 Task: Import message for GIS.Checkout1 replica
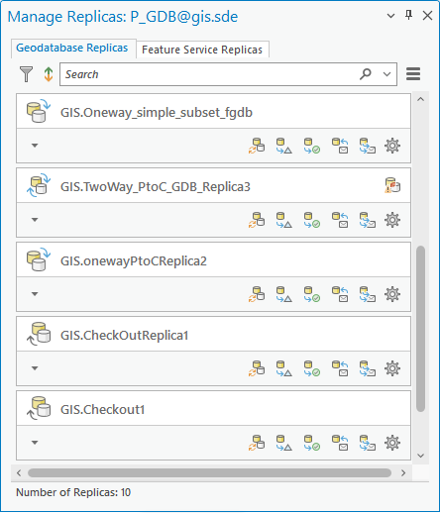(340, 443)
